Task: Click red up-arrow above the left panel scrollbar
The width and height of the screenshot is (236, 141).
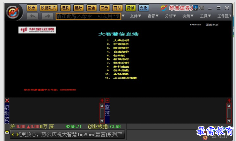Action: click(102, 101)
